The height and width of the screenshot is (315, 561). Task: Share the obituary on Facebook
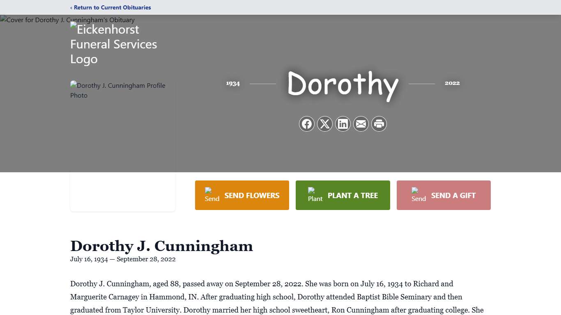click(307, 124)
